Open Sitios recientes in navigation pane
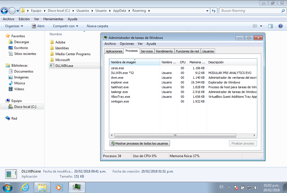 point(22,54)
